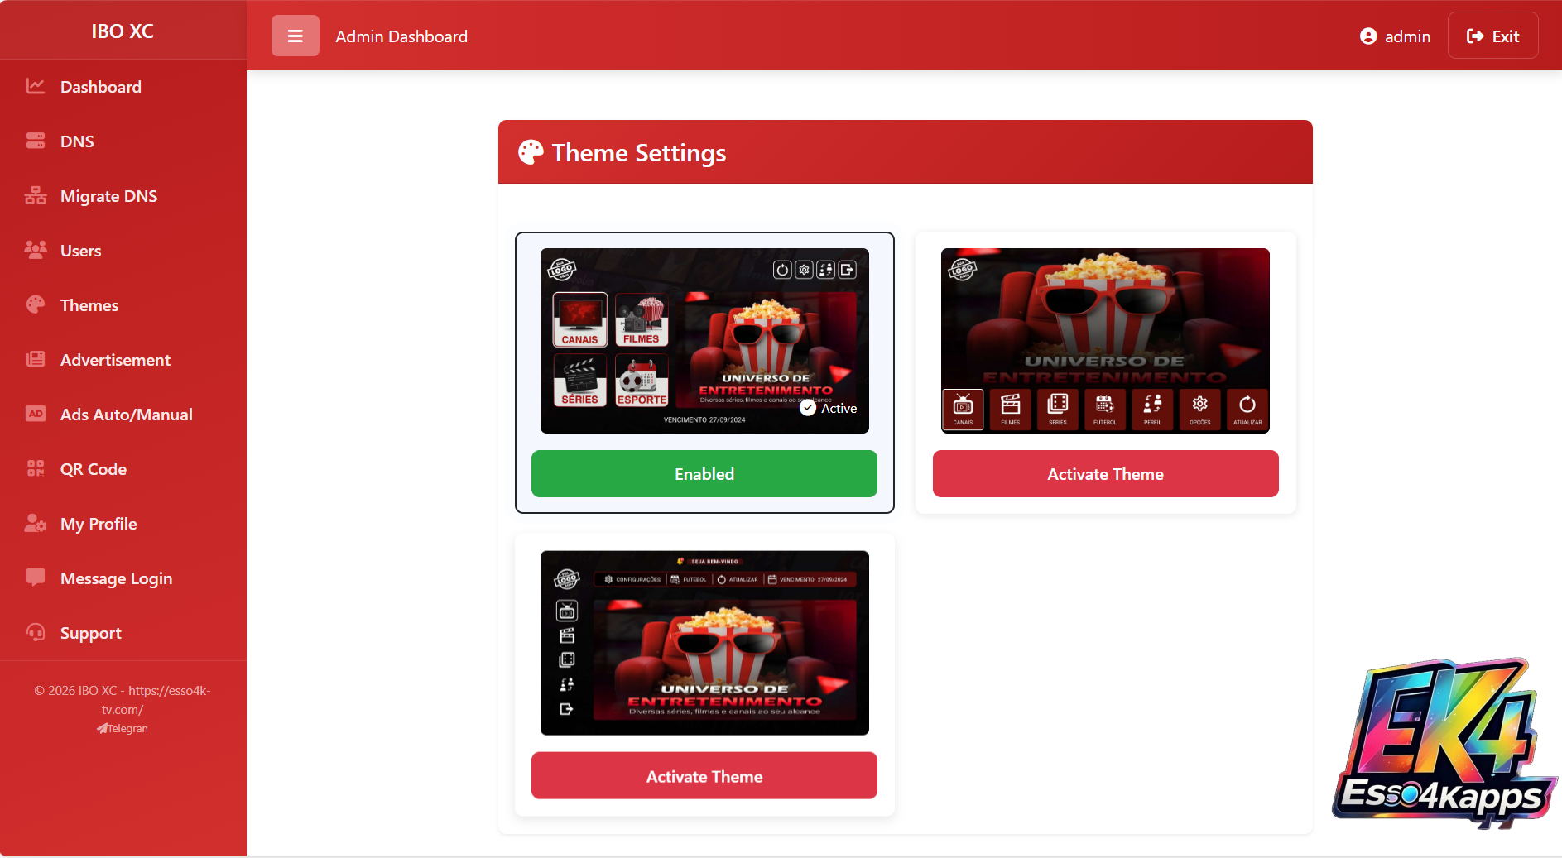Activate the bottom-bar menu theme
This screenshot has width=1562, height=858.
[1105, 474]
